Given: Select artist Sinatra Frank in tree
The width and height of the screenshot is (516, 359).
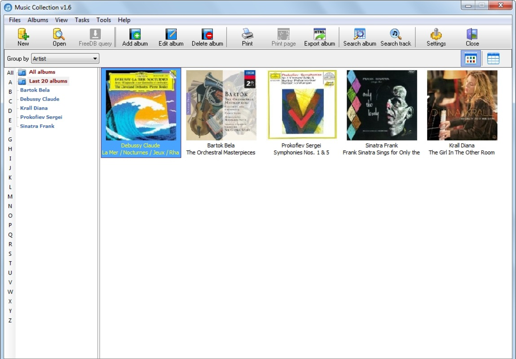Looking at the screenshot, I should [37, 126].
